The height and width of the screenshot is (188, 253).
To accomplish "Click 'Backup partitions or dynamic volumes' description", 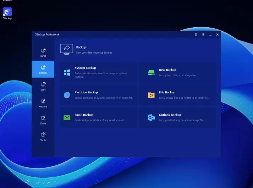I will pos(104,98).
